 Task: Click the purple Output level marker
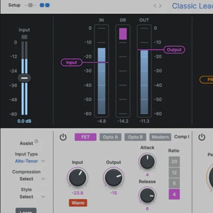point(174,50)
